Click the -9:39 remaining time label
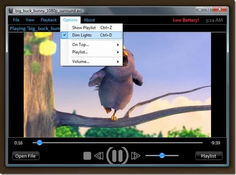 (x=215, y=143)
